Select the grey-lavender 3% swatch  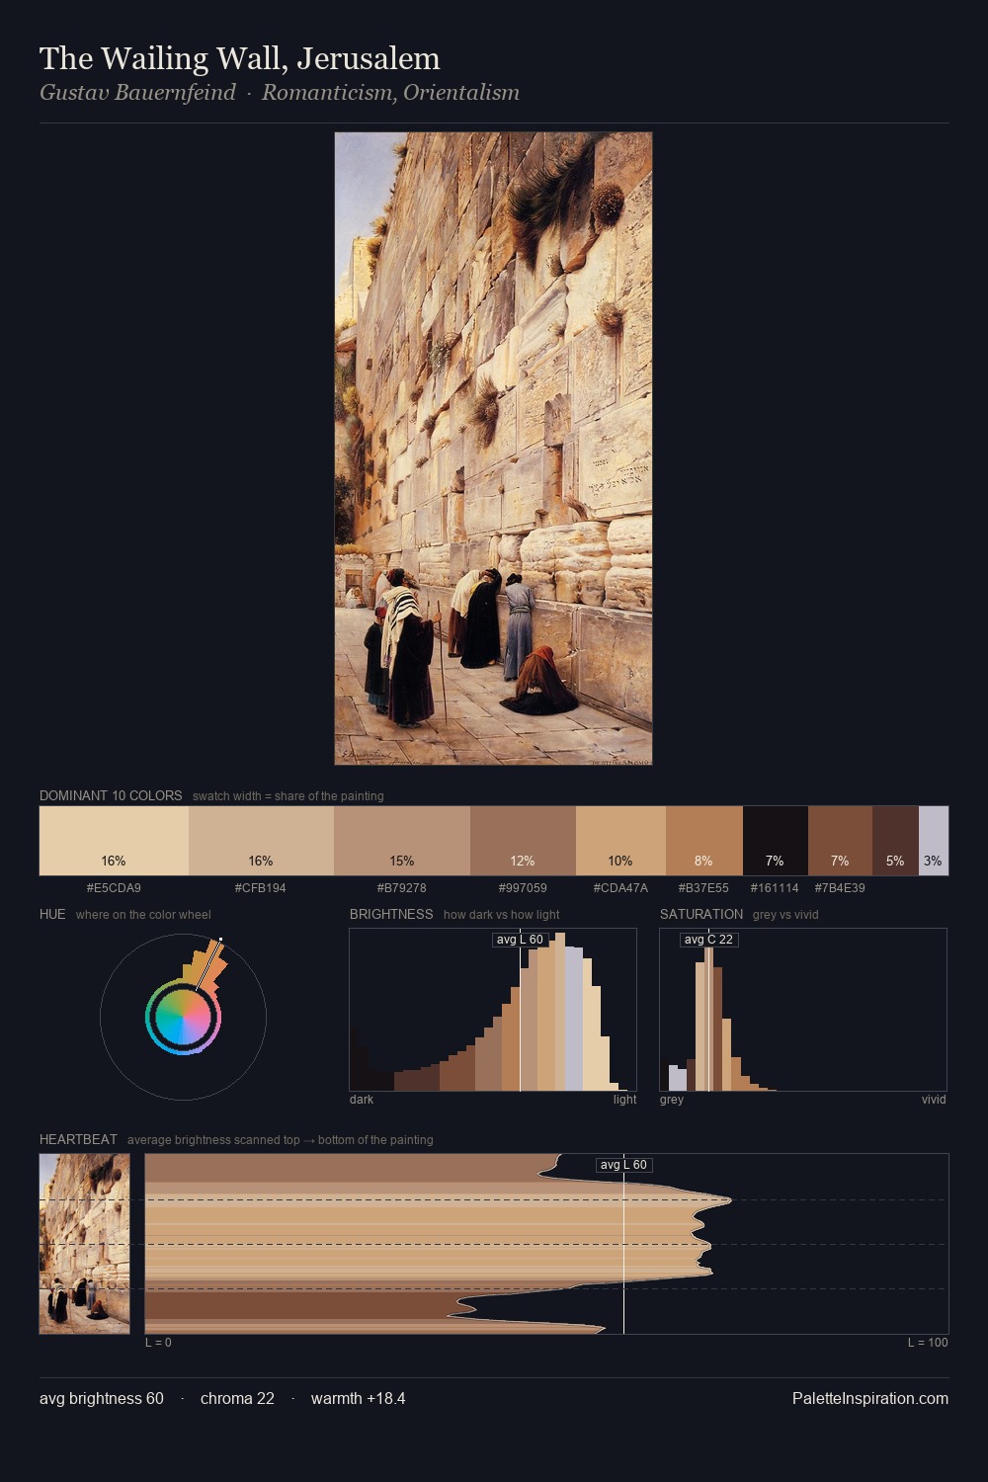[x=934, y=841]
